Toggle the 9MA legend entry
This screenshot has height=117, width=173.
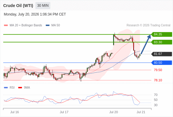point(24,88)
